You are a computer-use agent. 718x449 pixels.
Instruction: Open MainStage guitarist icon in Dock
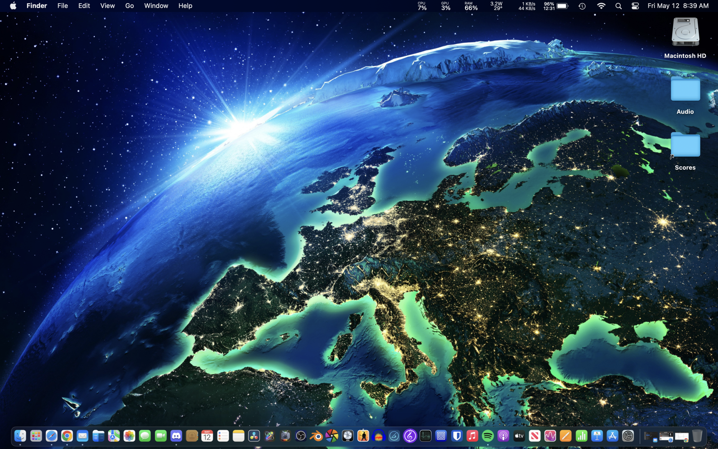(x=363, y=436)
